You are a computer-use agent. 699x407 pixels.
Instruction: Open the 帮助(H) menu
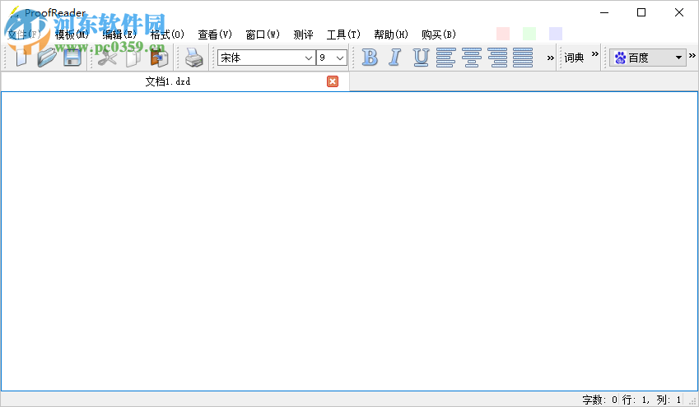pos(391,35)
